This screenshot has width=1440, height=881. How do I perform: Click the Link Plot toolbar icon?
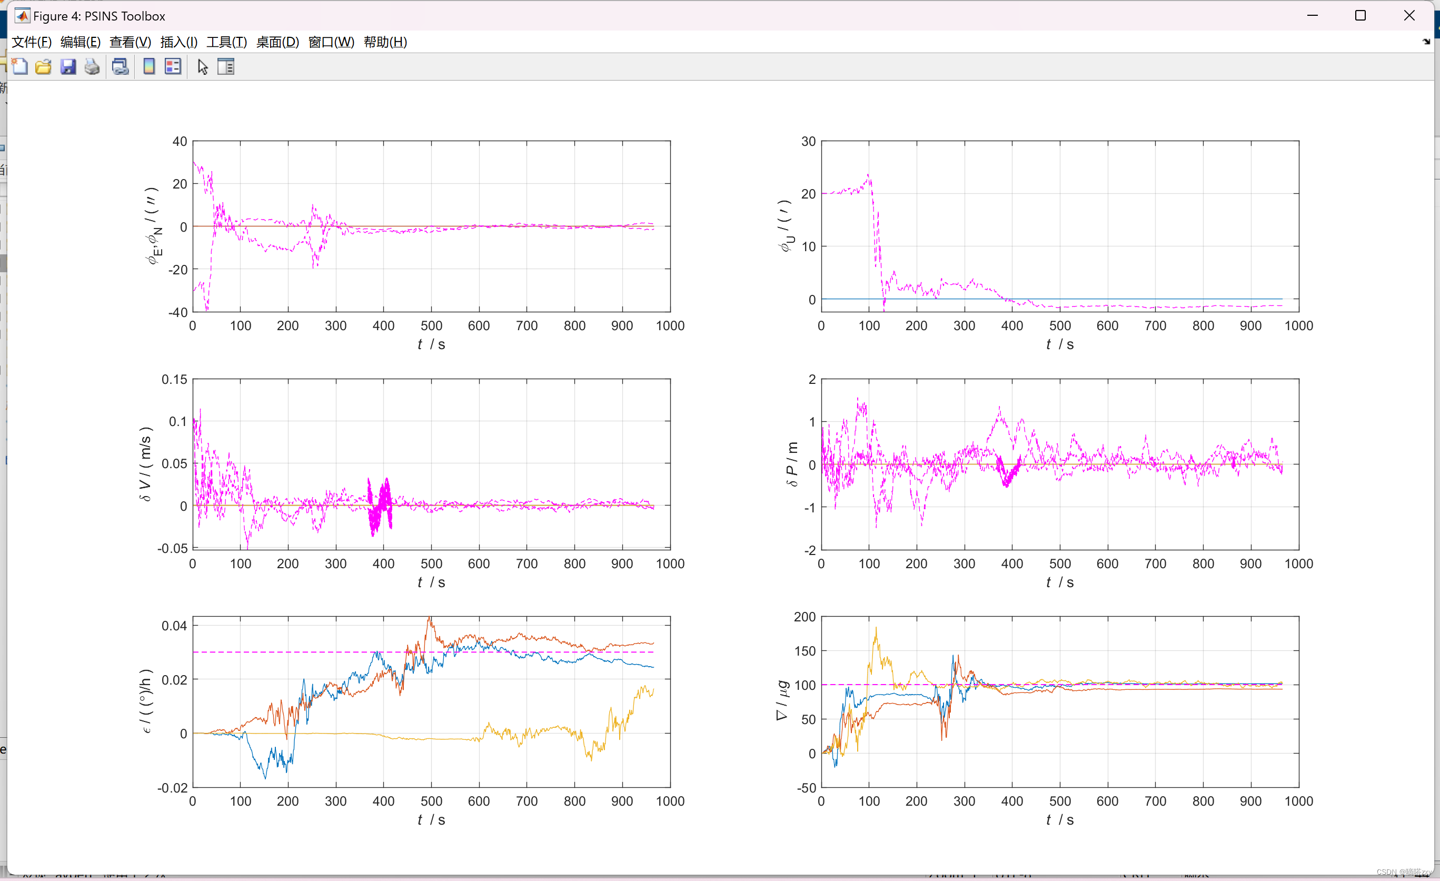[121, 67]
